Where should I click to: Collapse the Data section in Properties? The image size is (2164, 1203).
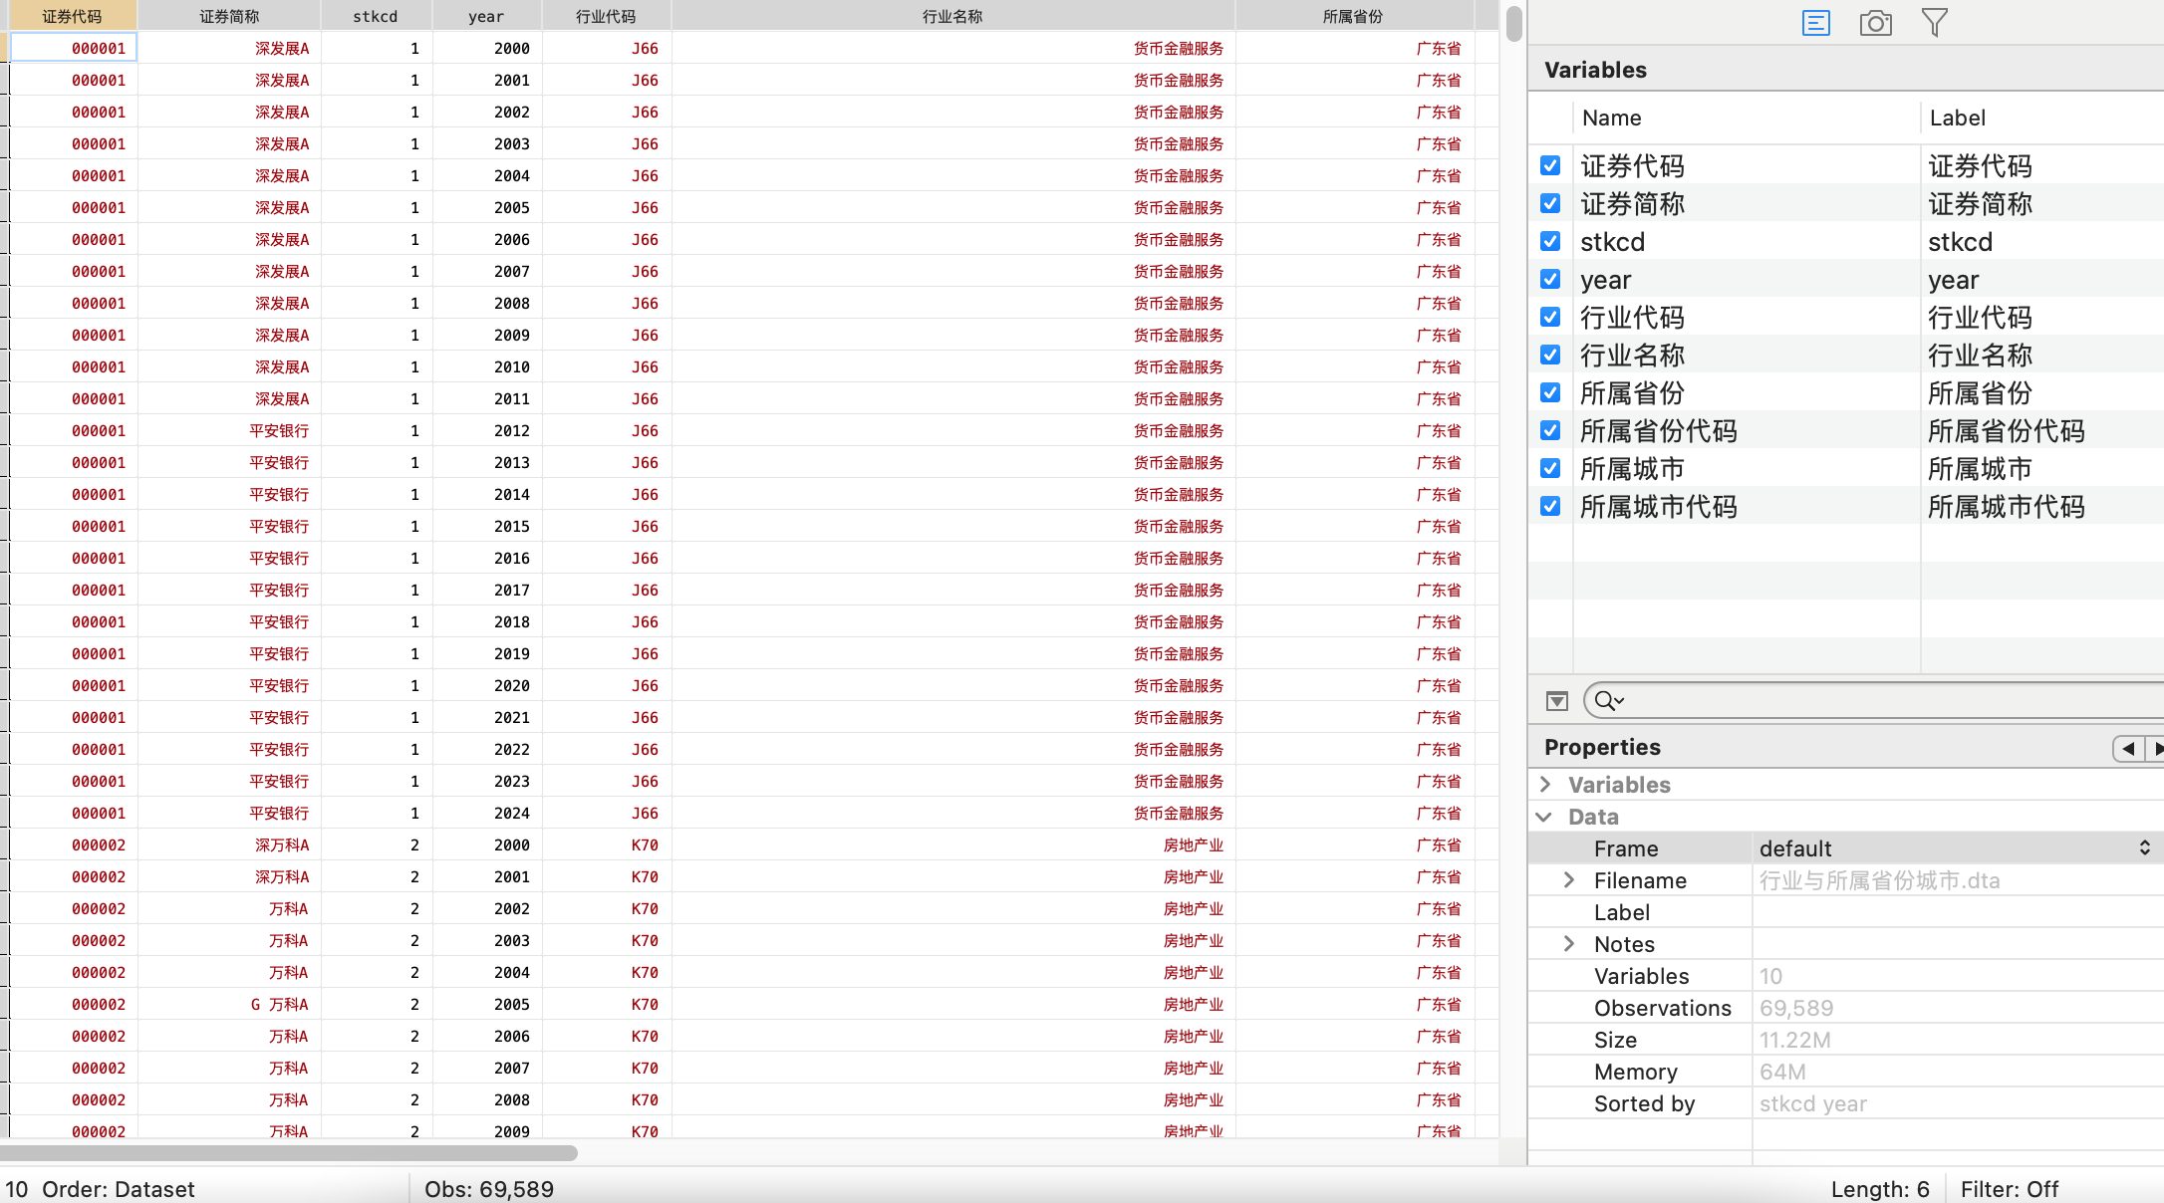[x=1544, y=817]
